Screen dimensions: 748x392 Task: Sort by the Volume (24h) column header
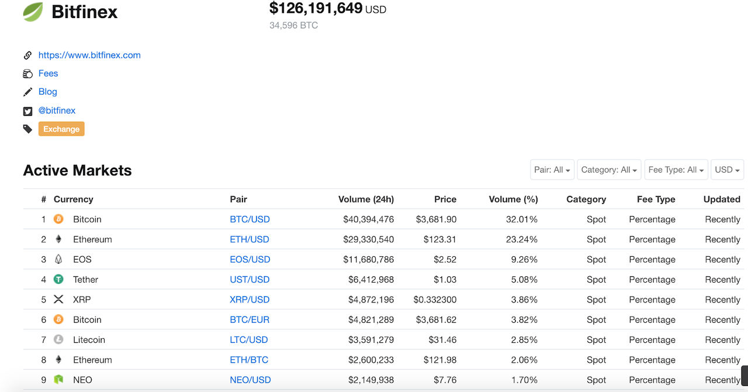(x=366, y=199)
